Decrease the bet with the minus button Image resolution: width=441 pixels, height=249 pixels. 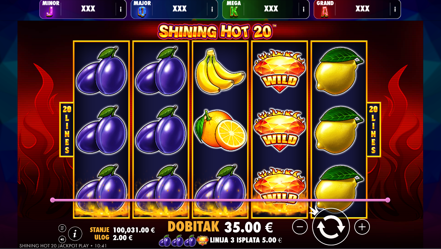coord(300,227)
